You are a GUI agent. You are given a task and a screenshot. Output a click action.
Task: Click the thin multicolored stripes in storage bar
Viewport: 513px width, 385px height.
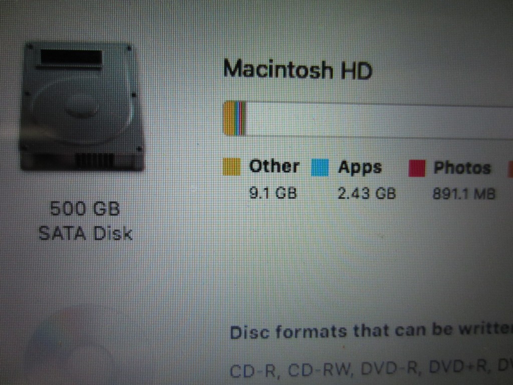240,118
